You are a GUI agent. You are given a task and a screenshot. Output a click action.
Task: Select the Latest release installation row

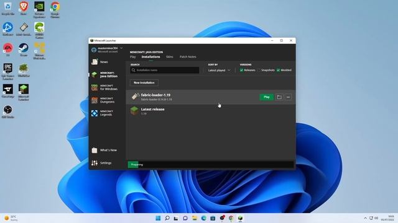tap(211, 111)
